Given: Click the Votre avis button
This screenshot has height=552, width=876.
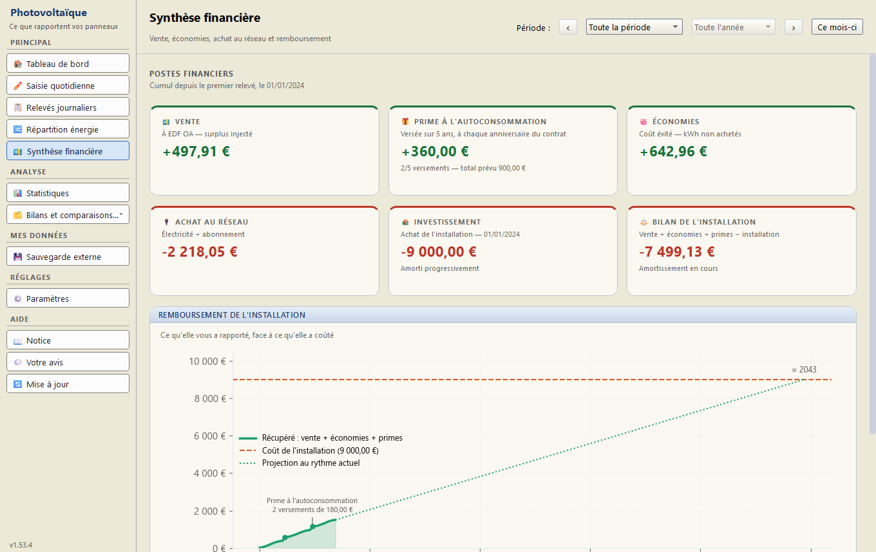Looking at the screenshot, I should tap(68, 362).
